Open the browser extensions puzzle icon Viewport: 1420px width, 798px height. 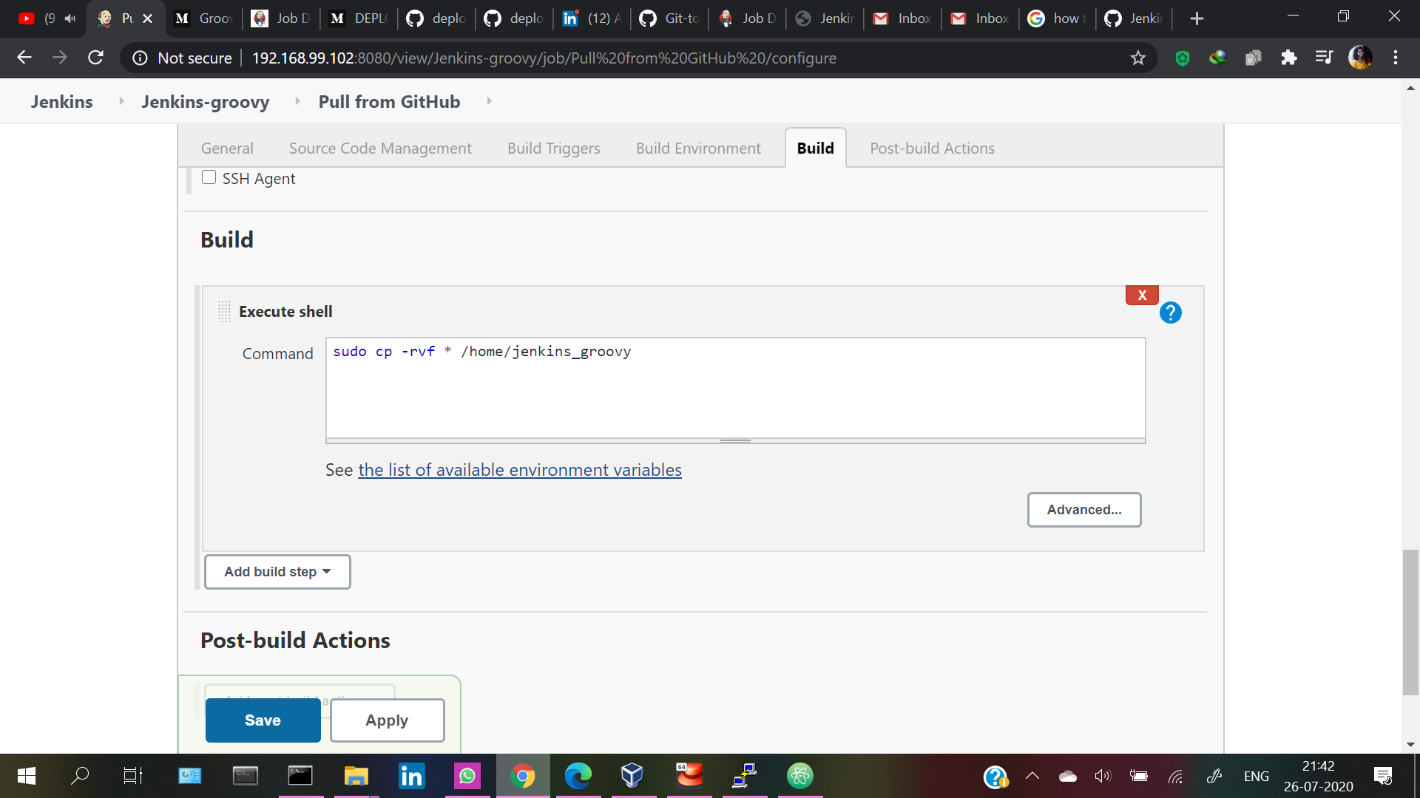pyautogui.click(x=1289, y=58)
